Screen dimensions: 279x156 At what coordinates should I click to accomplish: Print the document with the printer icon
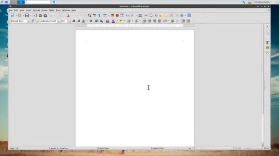pyautogui.click(x=41, y=16)
